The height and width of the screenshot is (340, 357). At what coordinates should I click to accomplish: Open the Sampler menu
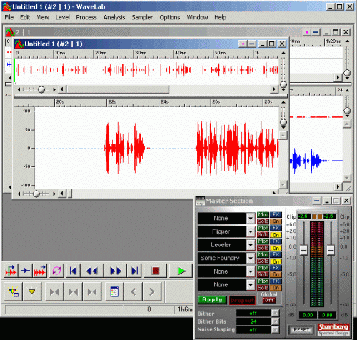[142, 17]
